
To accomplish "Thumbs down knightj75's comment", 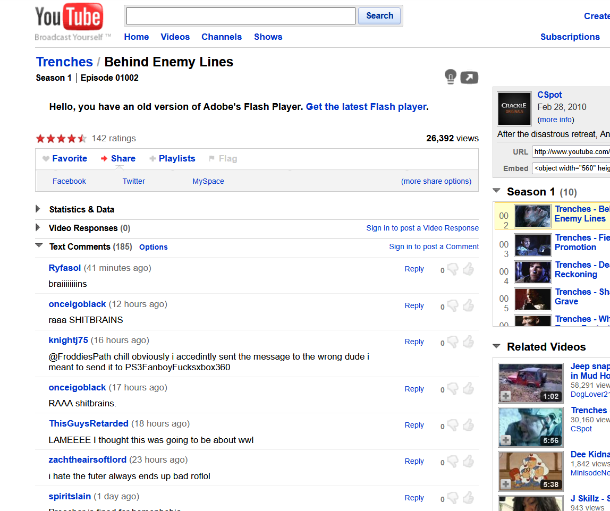I will click(453, 342).
